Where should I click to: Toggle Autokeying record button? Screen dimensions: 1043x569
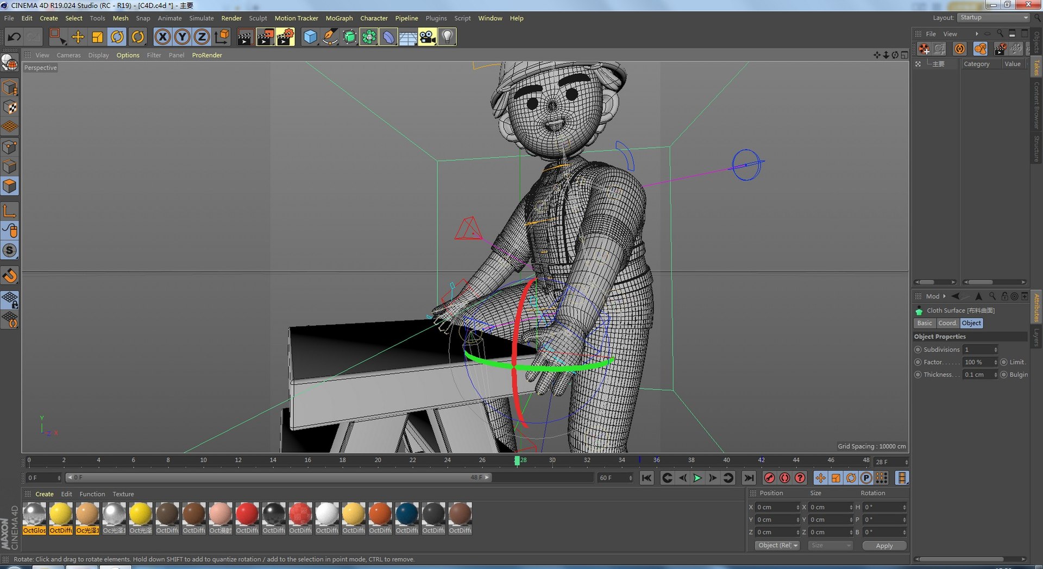784,478
